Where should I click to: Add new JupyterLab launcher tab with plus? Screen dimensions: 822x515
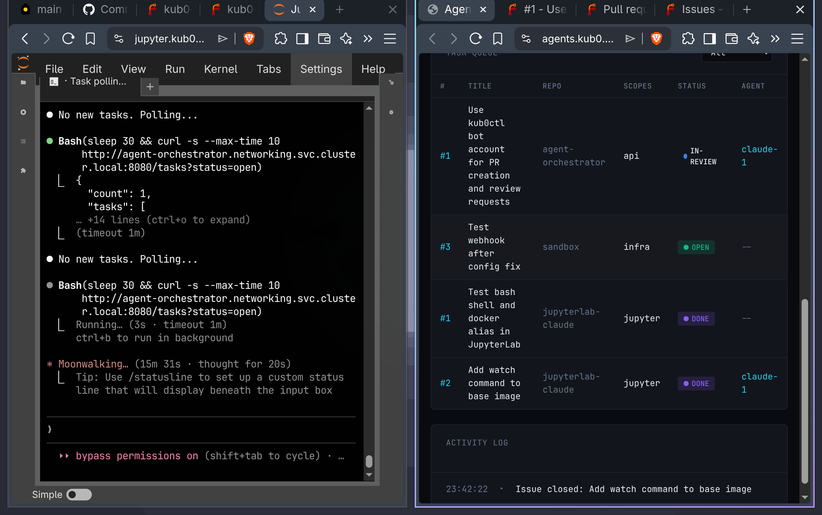point(150,87)
